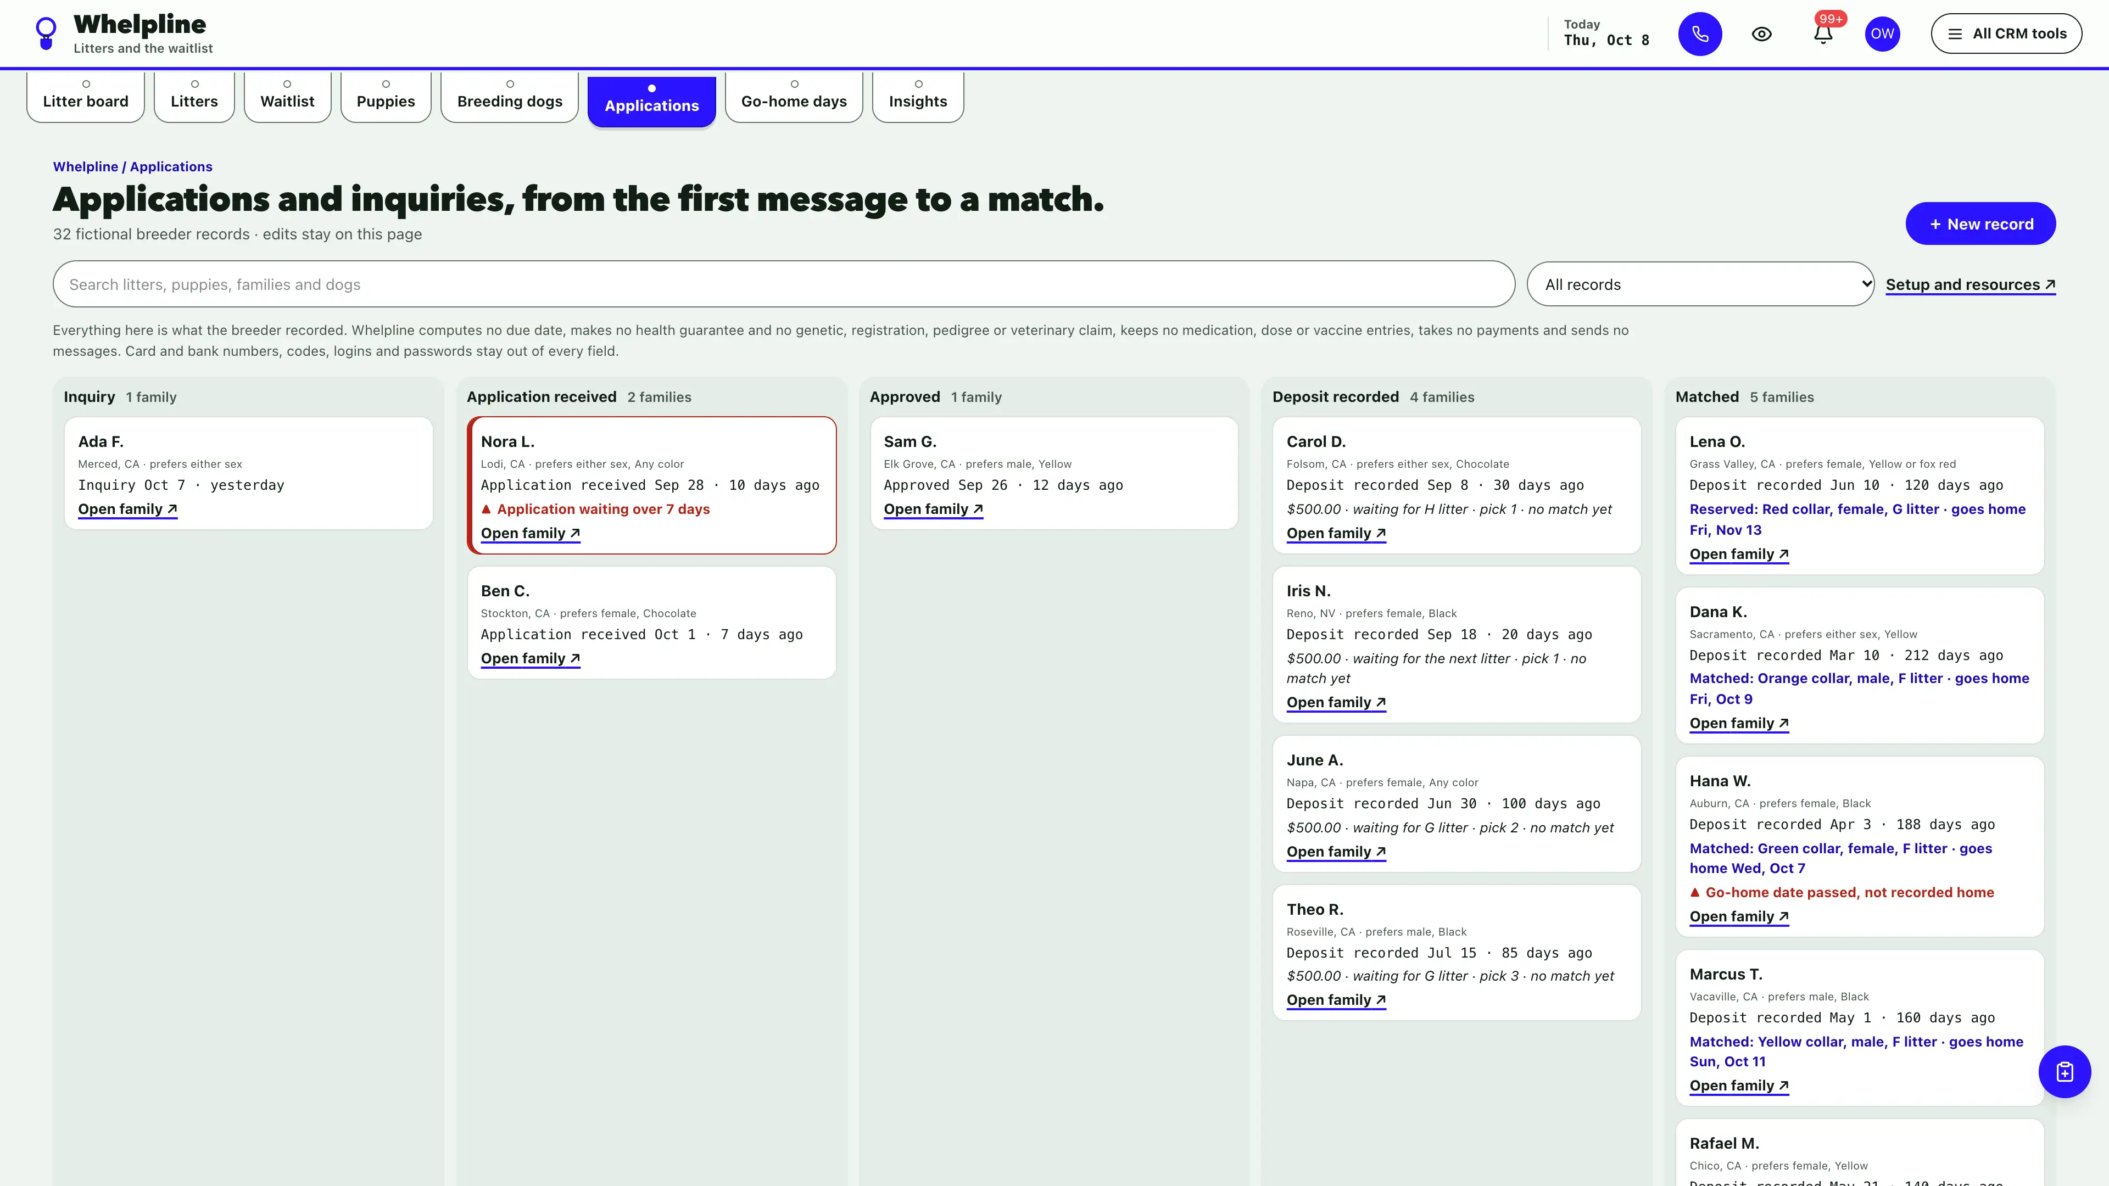This screenshot has width=2109, height=1186.
Task: Click the Today Thu, Oct 8 date
Action: pyautogui.click(x=1605, y=33)
